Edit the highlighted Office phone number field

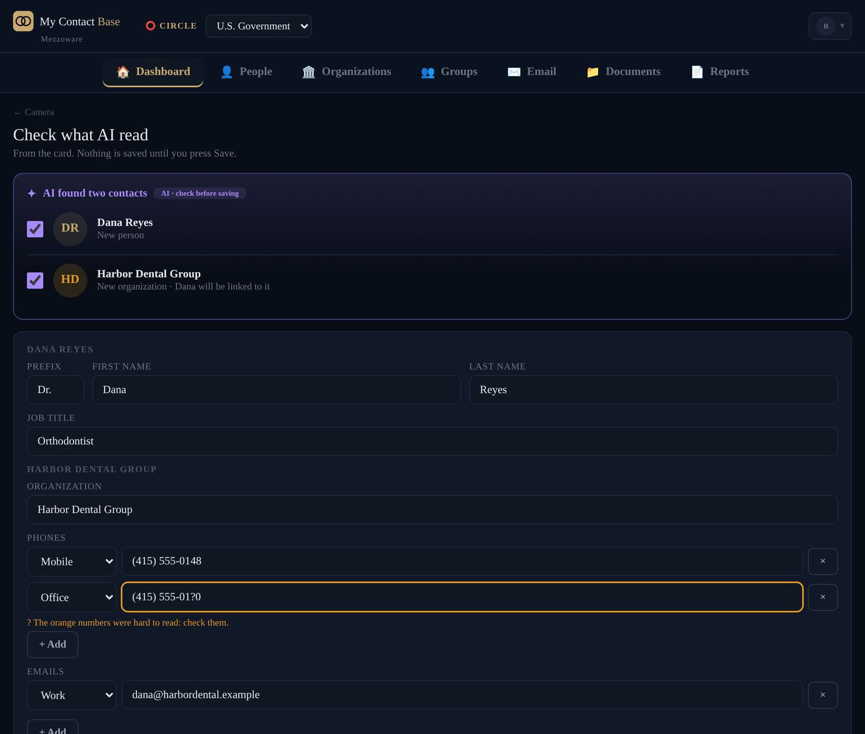tap(462, 597)
